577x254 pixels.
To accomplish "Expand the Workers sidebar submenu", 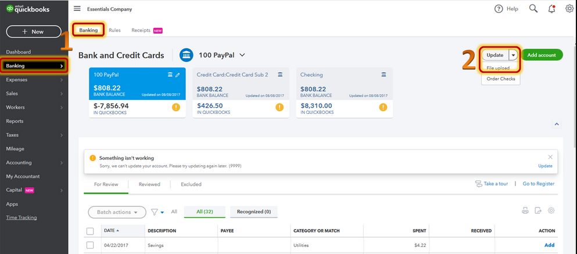I will (x=62, y=108).
